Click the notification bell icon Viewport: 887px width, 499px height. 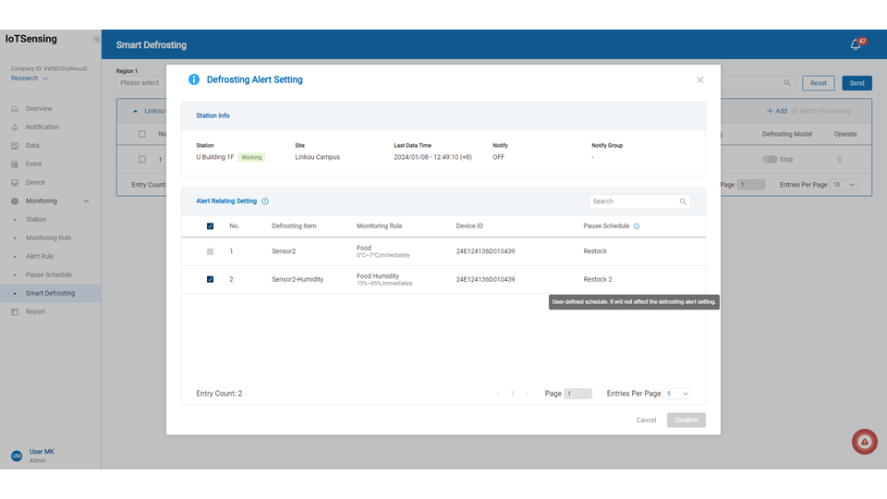pos(856,44)
